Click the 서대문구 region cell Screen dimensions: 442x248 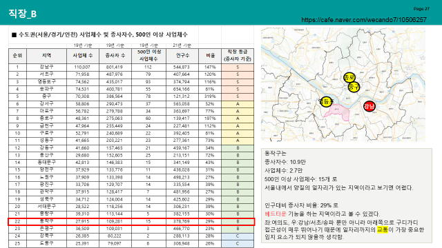(46, 207)
